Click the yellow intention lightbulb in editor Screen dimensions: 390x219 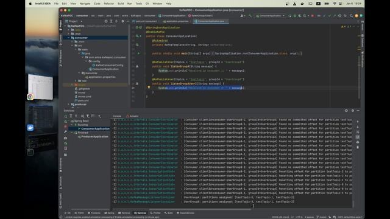pos(149,88)
